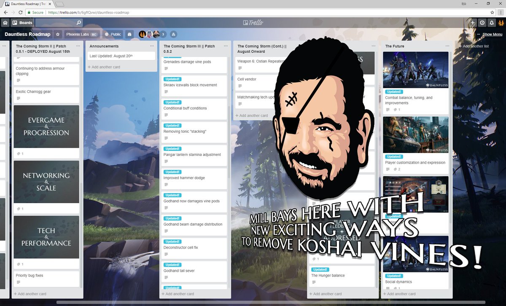
Task: Click the briefcase icon beside Public
Action: pos(129,34)
